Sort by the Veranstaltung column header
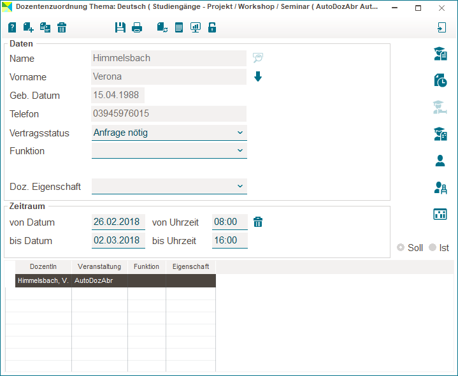Image resolution: width=458 pixels, height=376 pixels. (99, 266)
